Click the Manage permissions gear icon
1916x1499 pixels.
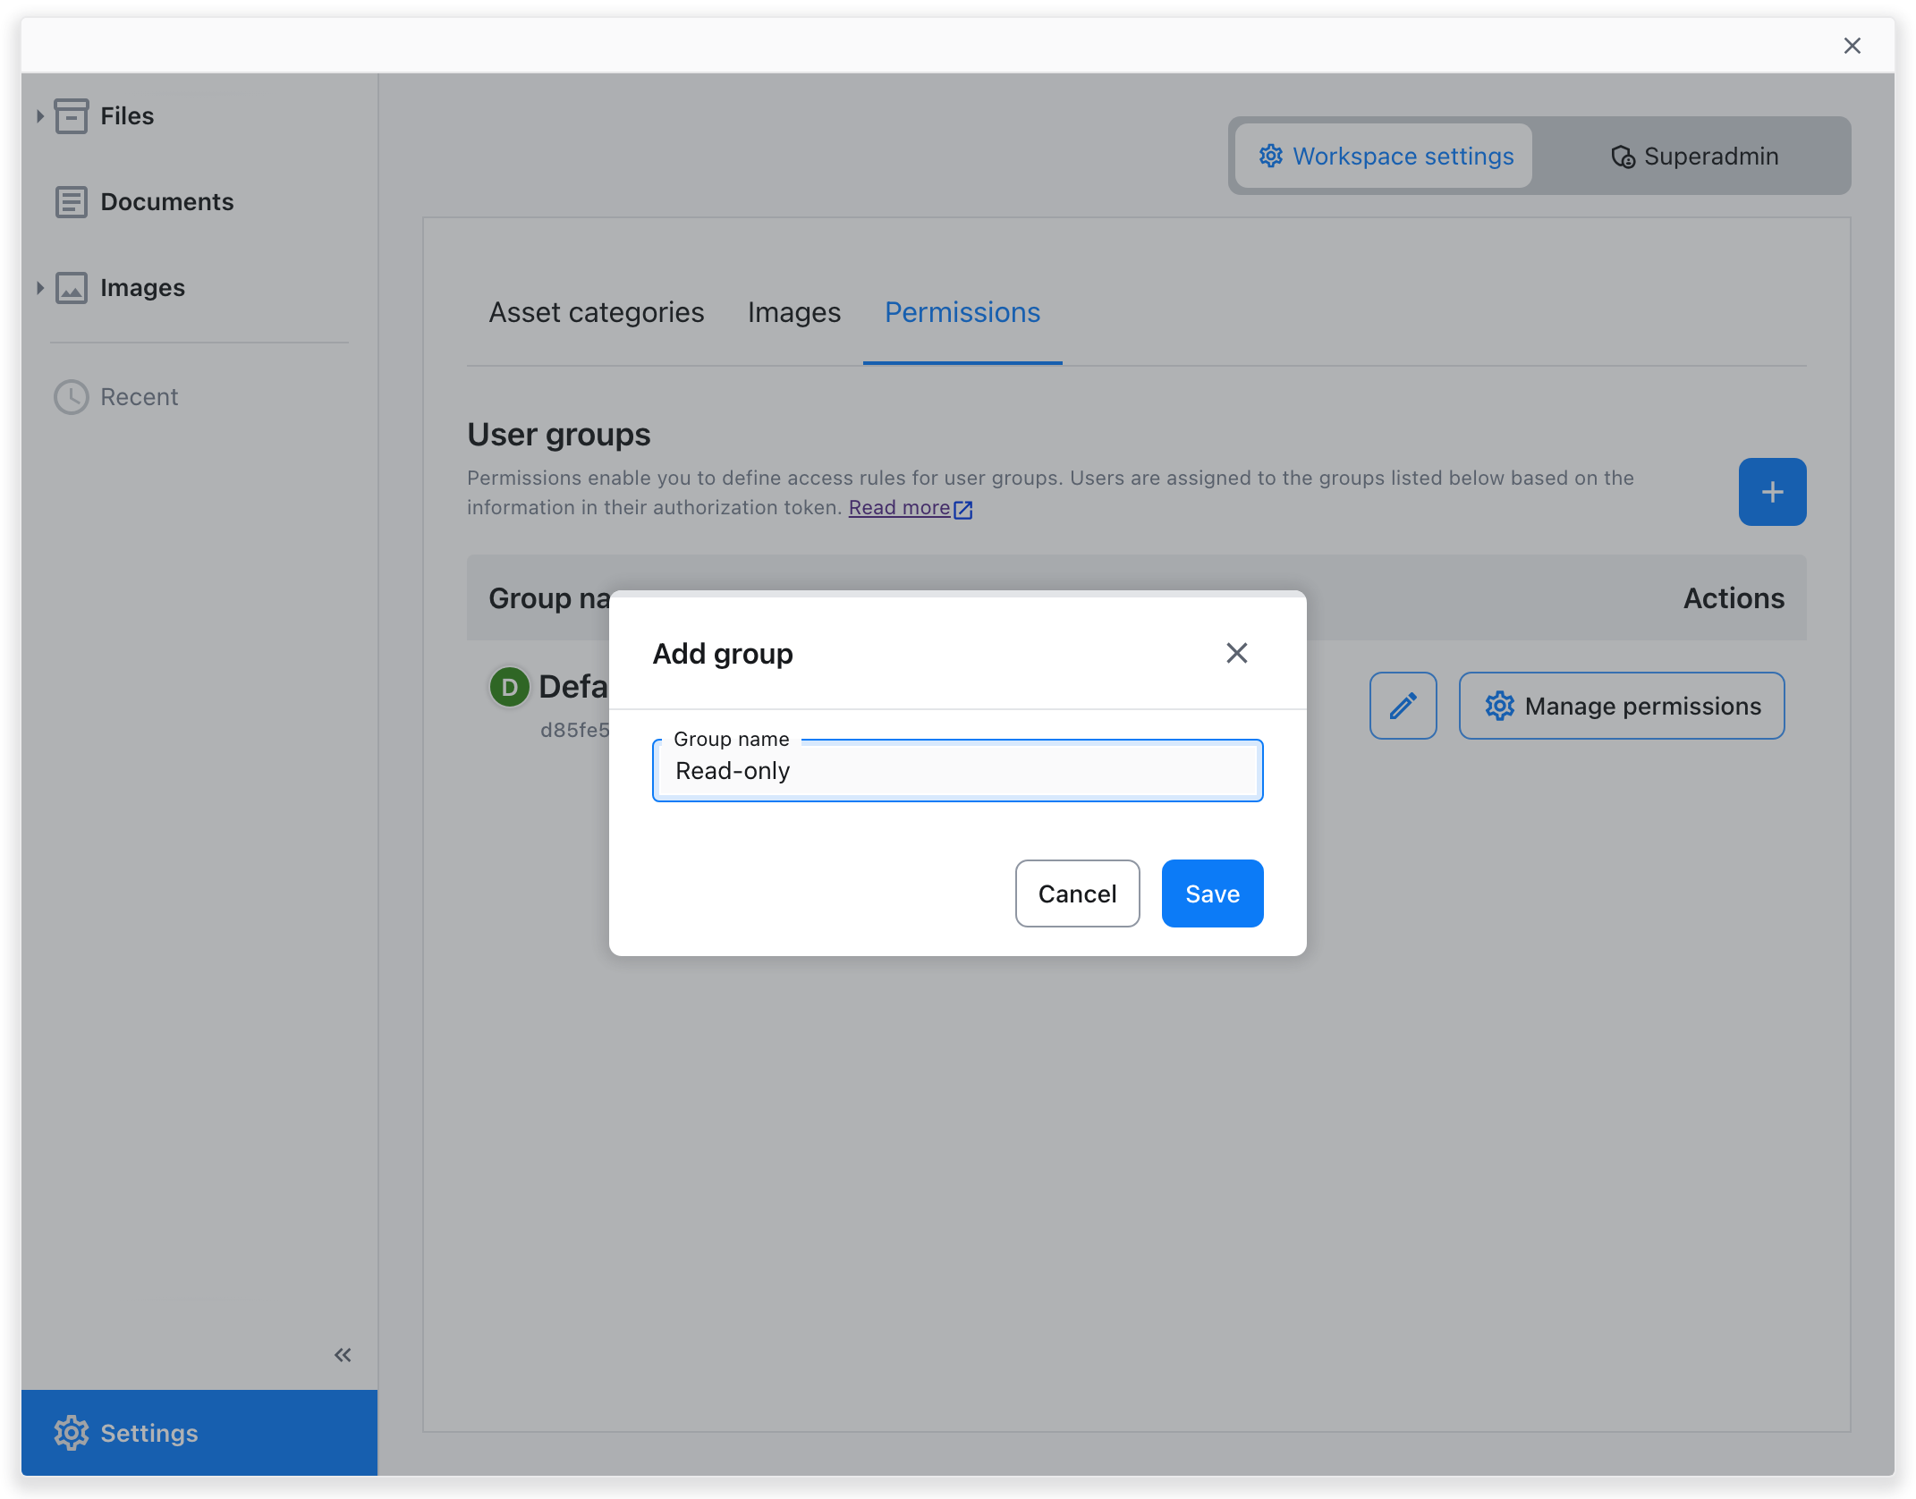(1496, 706)
